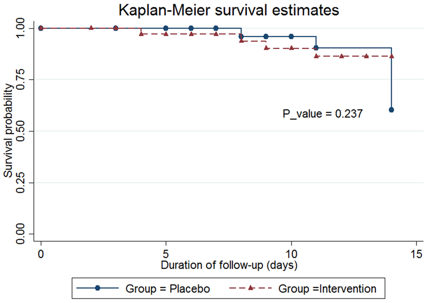
Task: Click the "Group = Placebo" legend label
Action: [x=168, y=289]
